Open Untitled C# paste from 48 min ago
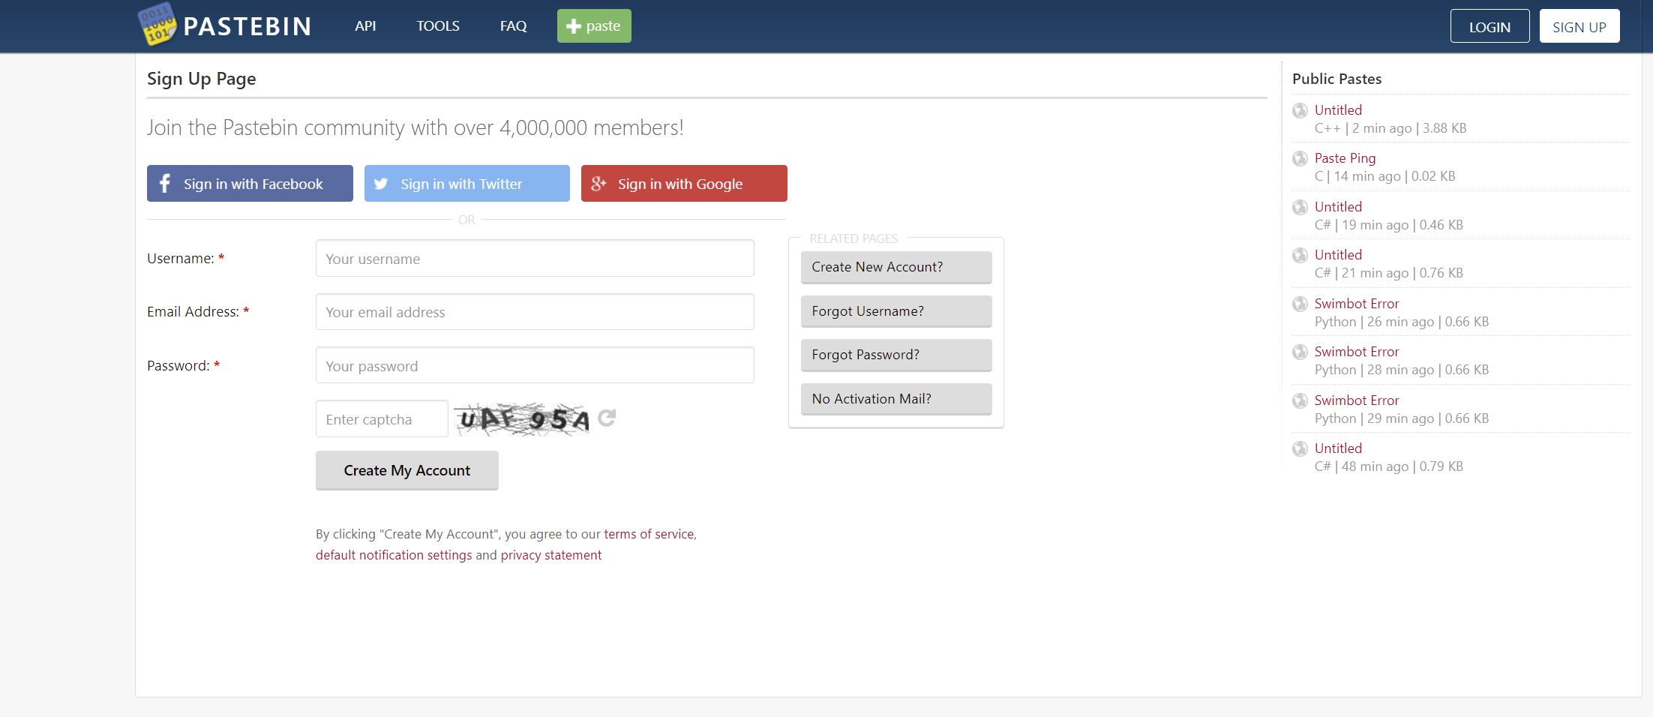 pyautogui.click(x=1338, y=448)
